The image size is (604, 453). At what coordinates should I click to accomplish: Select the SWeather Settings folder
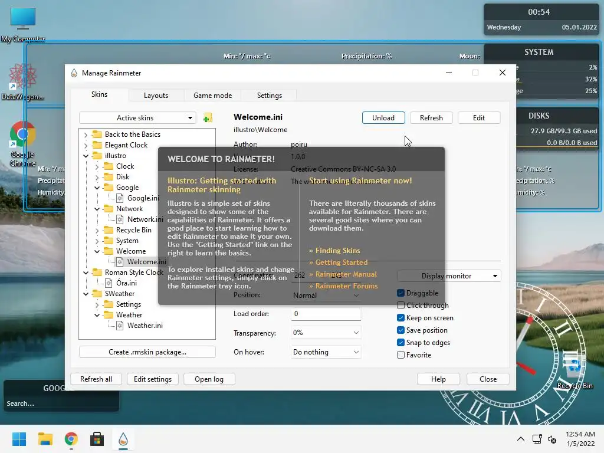coord(128,304)
